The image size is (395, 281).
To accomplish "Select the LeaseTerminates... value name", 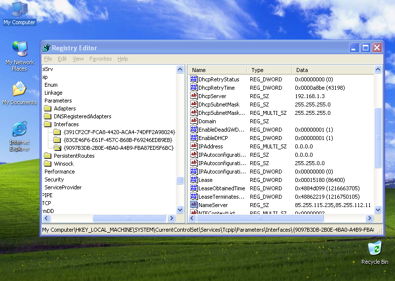I will [221, 197].
